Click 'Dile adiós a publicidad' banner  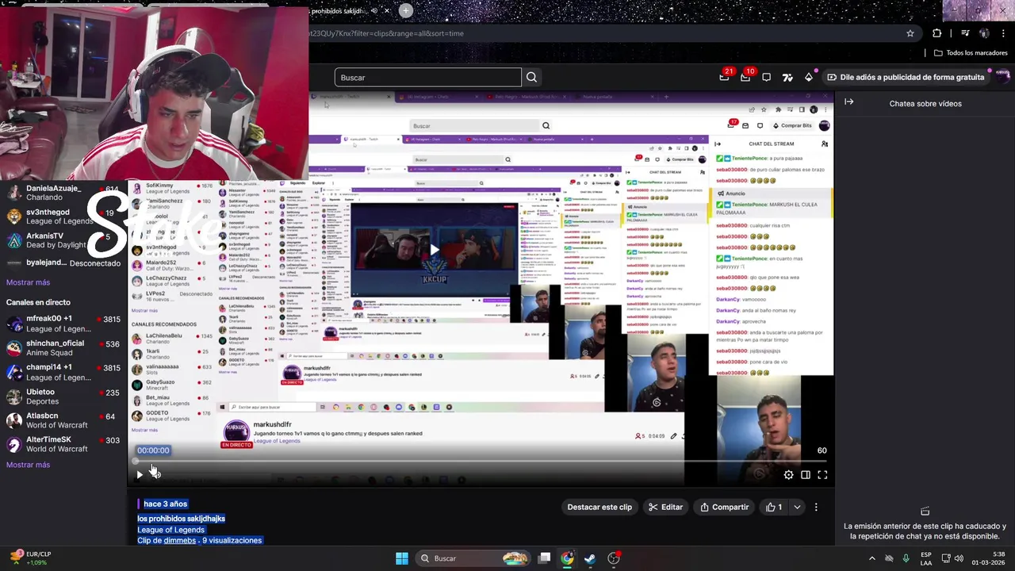pyautogui.click(x=905, y=77)
